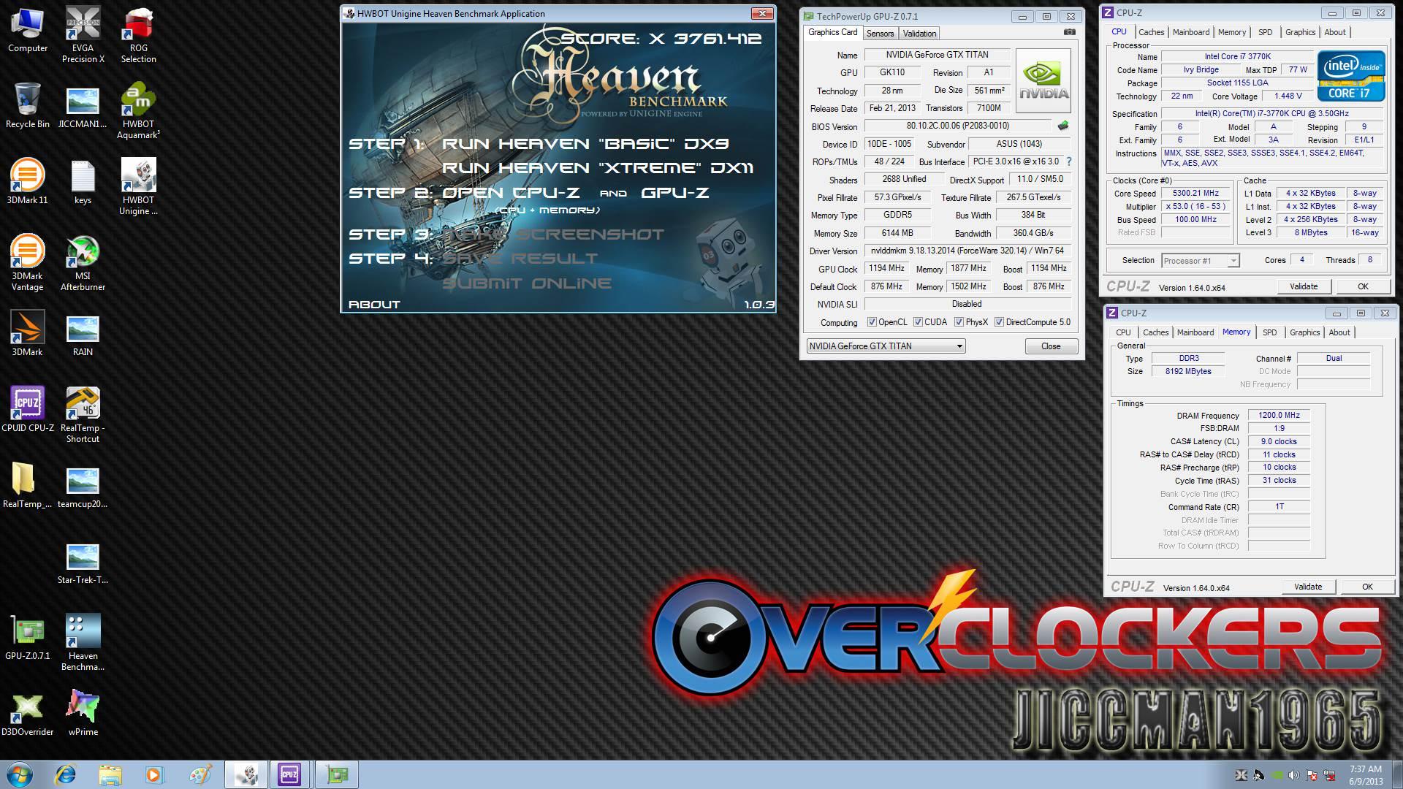Open JICCMAN1 image file on desktop
This screenshot has width=1403, height=789.
tap(83, 108)
